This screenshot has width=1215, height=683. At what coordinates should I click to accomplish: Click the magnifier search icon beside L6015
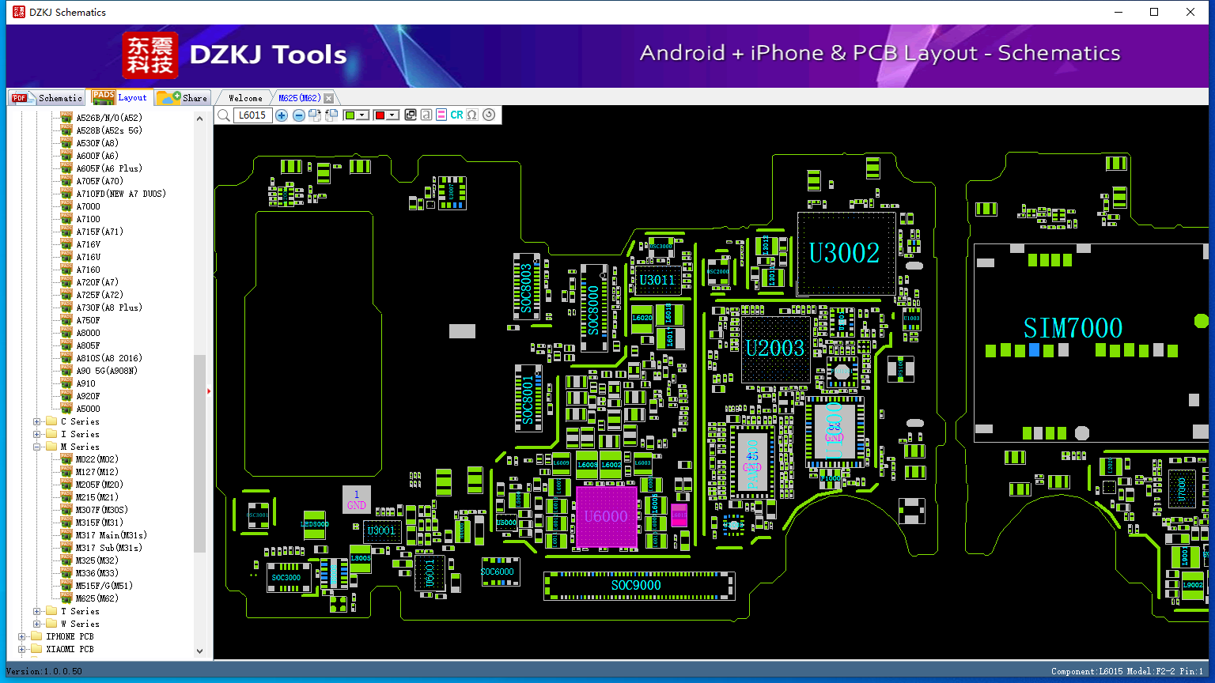[x=224, y=115]
